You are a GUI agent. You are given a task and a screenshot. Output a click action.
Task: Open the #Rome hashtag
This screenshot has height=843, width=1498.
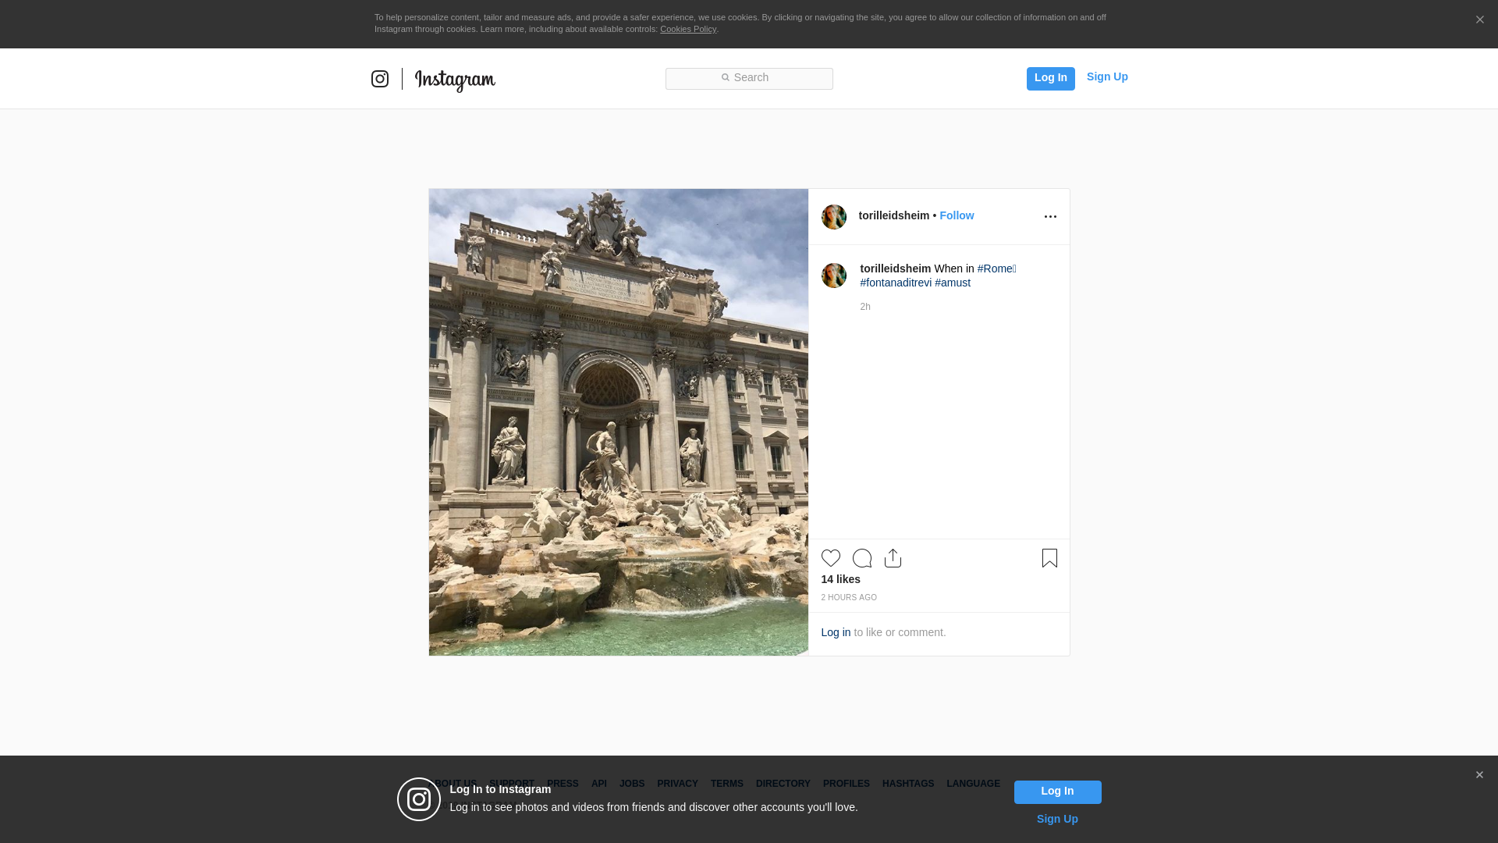995,269
